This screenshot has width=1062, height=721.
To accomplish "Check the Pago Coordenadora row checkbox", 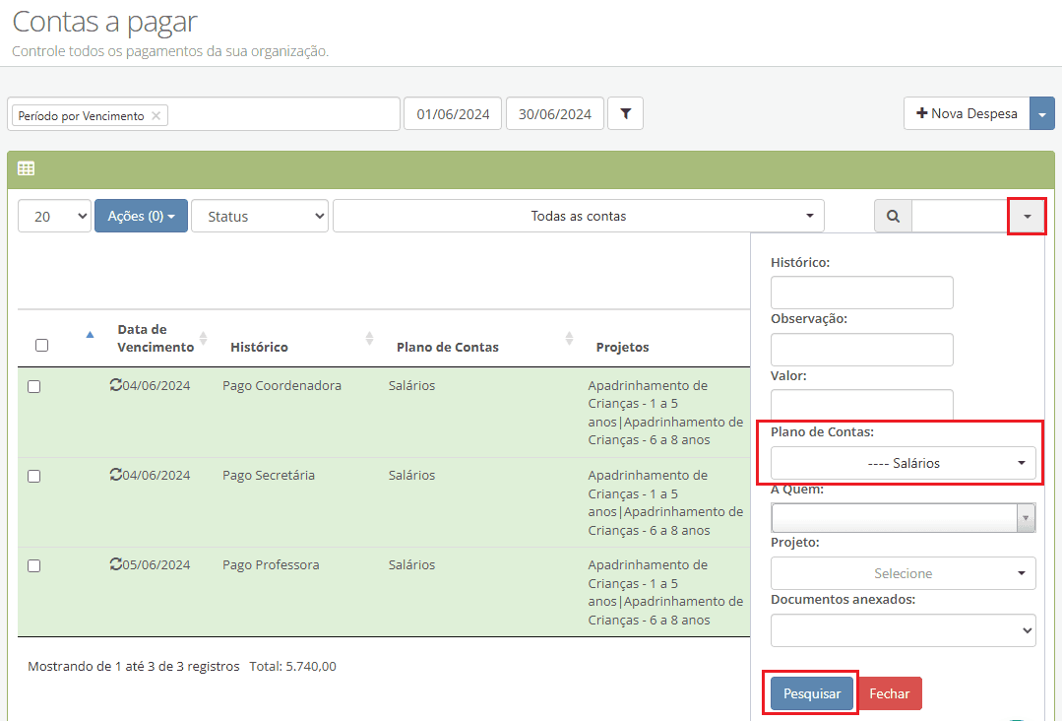I will [x=33, y=386].
